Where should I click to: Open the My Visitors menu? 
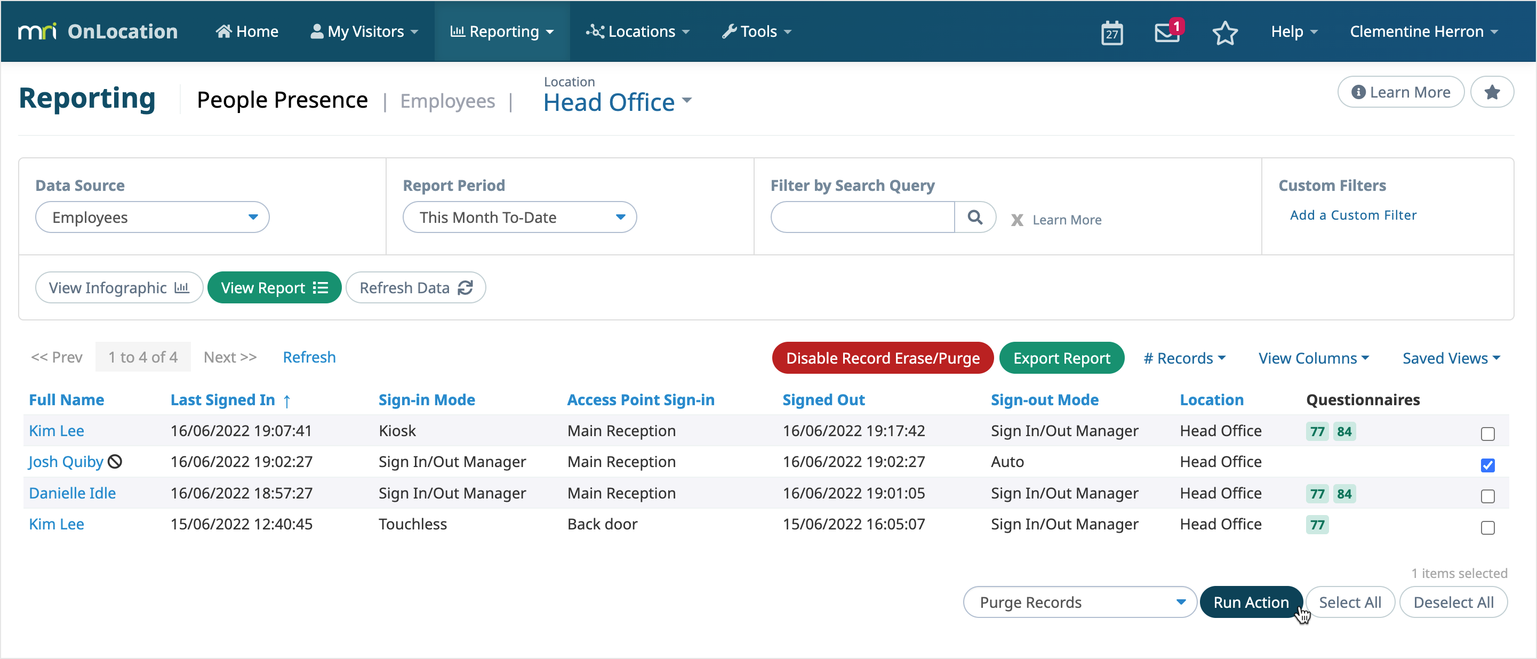coord(364,31)
